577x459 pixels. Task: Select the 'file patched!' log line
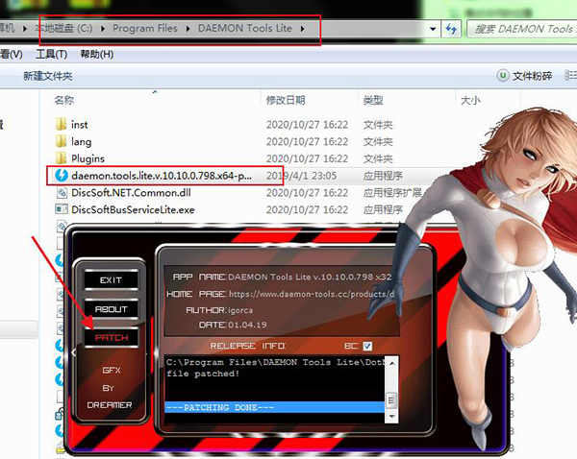(x=203, y=374)
